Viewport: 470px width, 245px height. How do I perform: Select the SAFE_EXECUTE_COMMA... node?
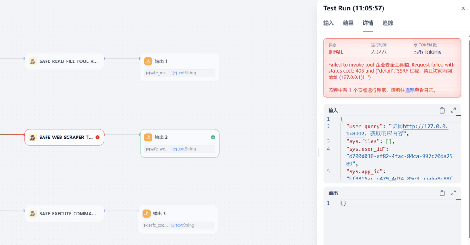point(64,214)
